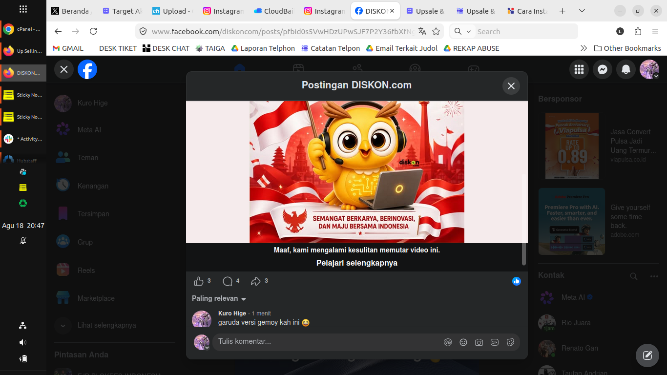Switch to the Cara Insta tab

point(527,11)
